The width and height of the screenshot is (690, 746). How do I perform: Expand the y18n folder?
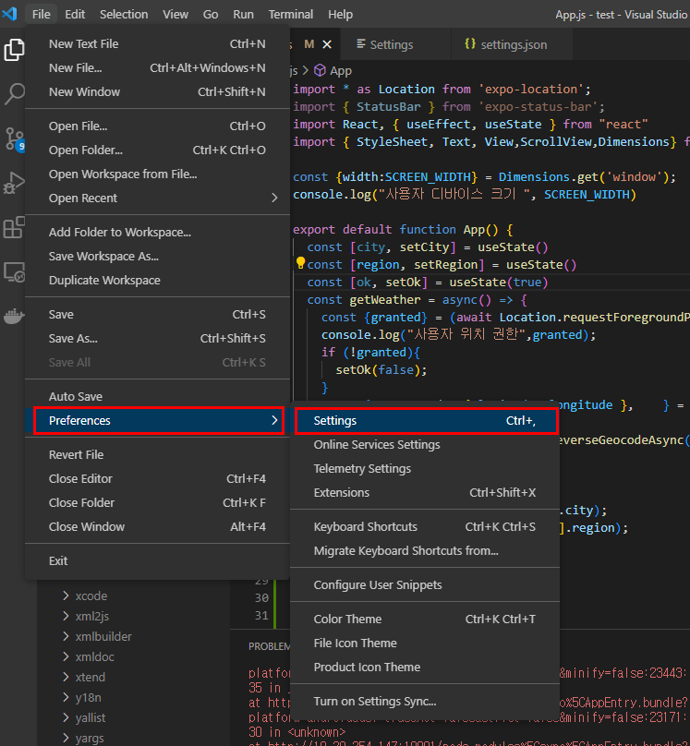click(x=67, y=697)
